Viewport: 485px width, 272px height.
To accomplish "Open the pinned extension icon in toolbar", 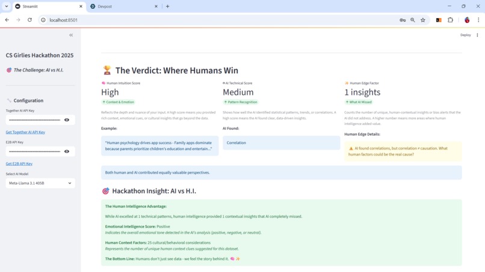I will coord(439,20).
